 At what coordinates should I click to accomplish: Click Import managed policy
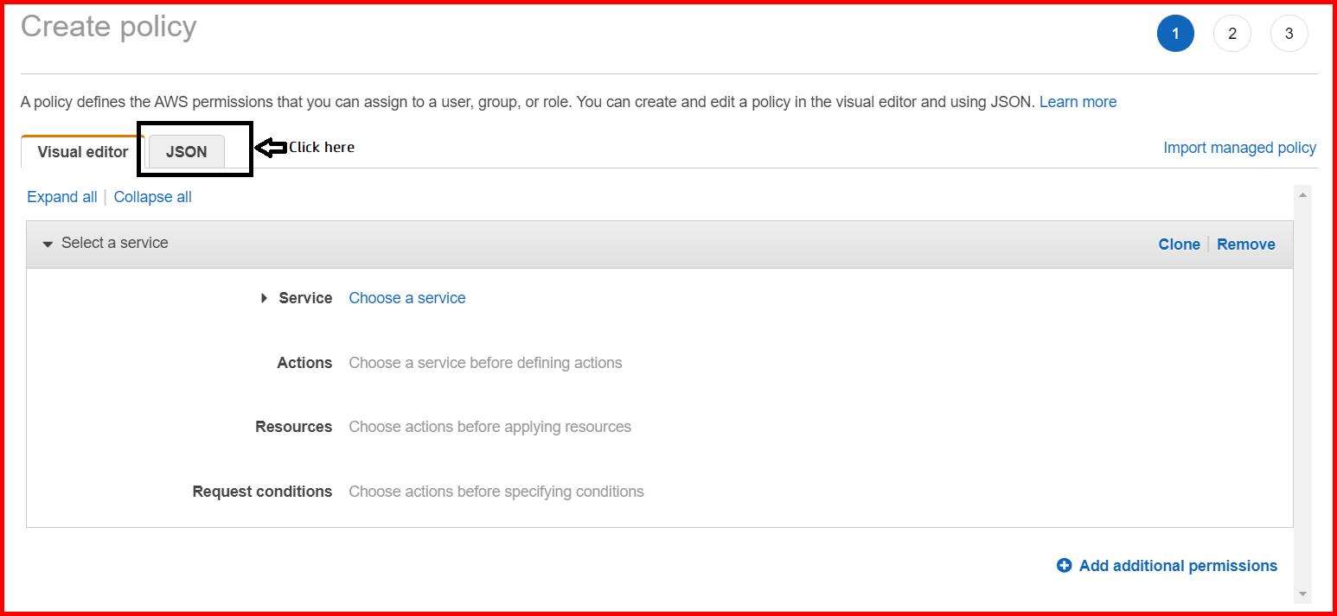[x=1239, y=147]
